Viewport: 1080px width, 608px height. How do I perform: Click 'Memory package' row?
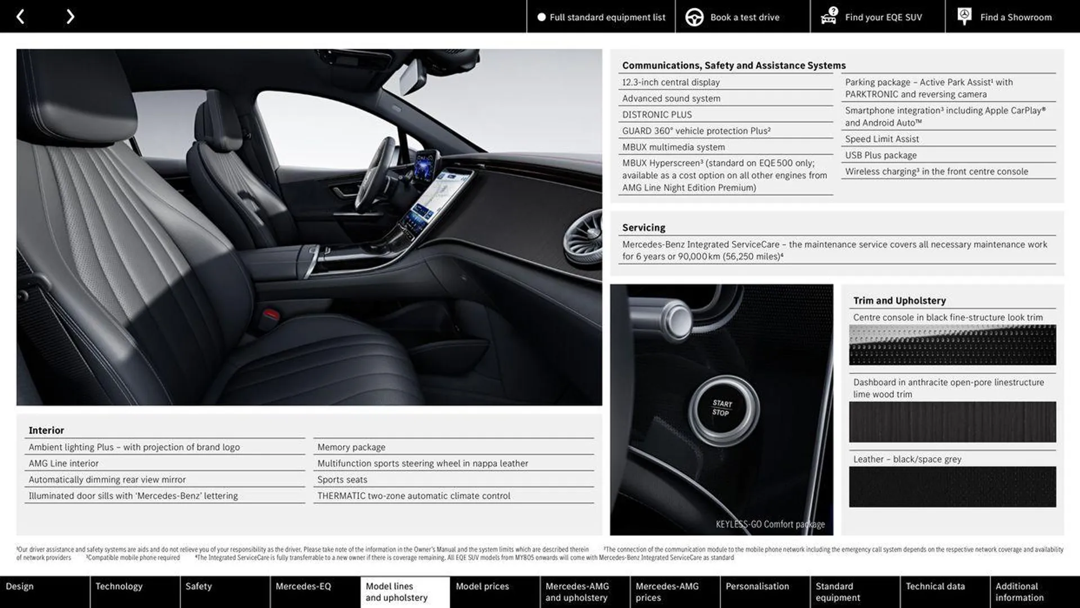[453, 447]
